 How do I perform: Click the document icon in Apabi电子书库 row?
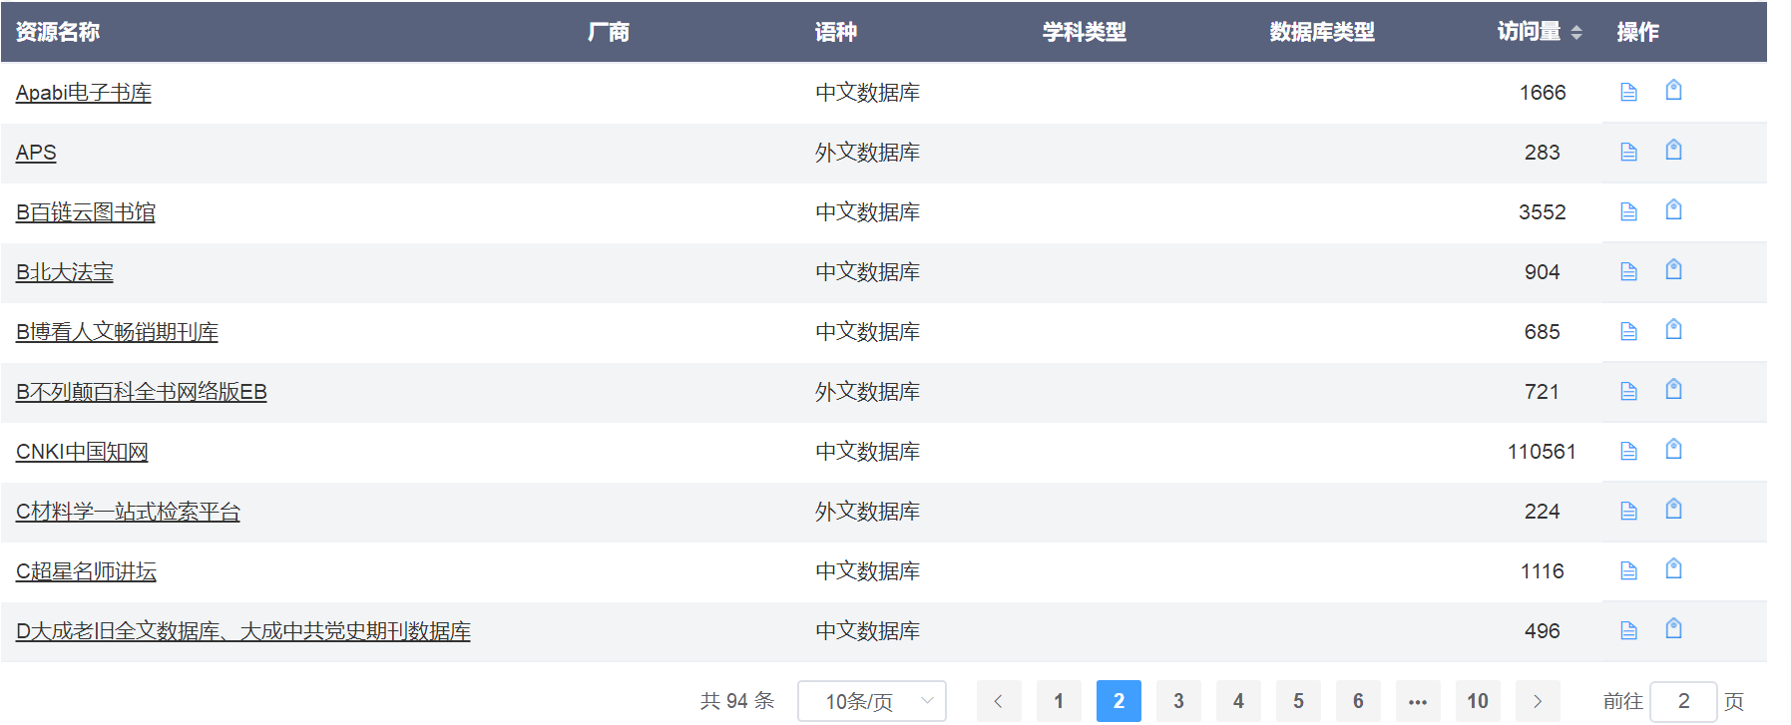coord(1628,93)
